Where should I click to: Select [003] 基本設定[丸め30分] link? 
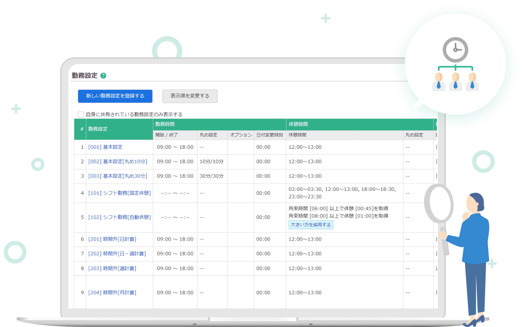point(118,176)
